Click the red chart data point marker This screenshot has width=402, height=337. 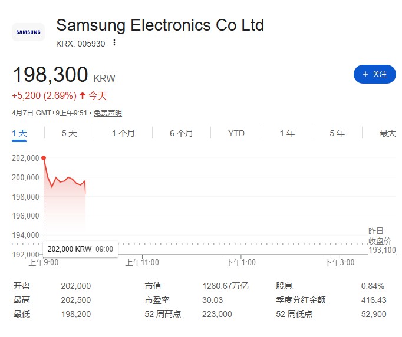click(x=44, y=158)
